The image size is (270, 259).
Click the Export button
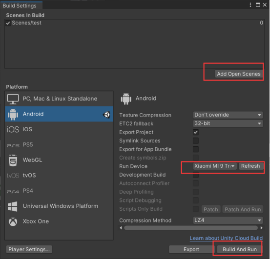coord(191,249)
